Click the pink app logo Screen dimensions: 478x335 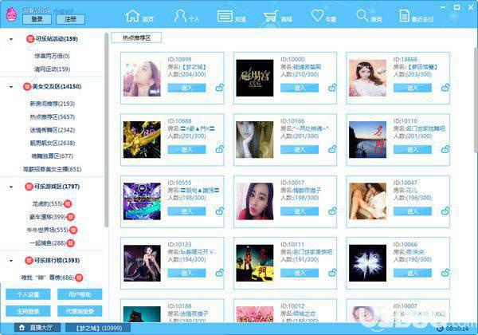point(12,14)
